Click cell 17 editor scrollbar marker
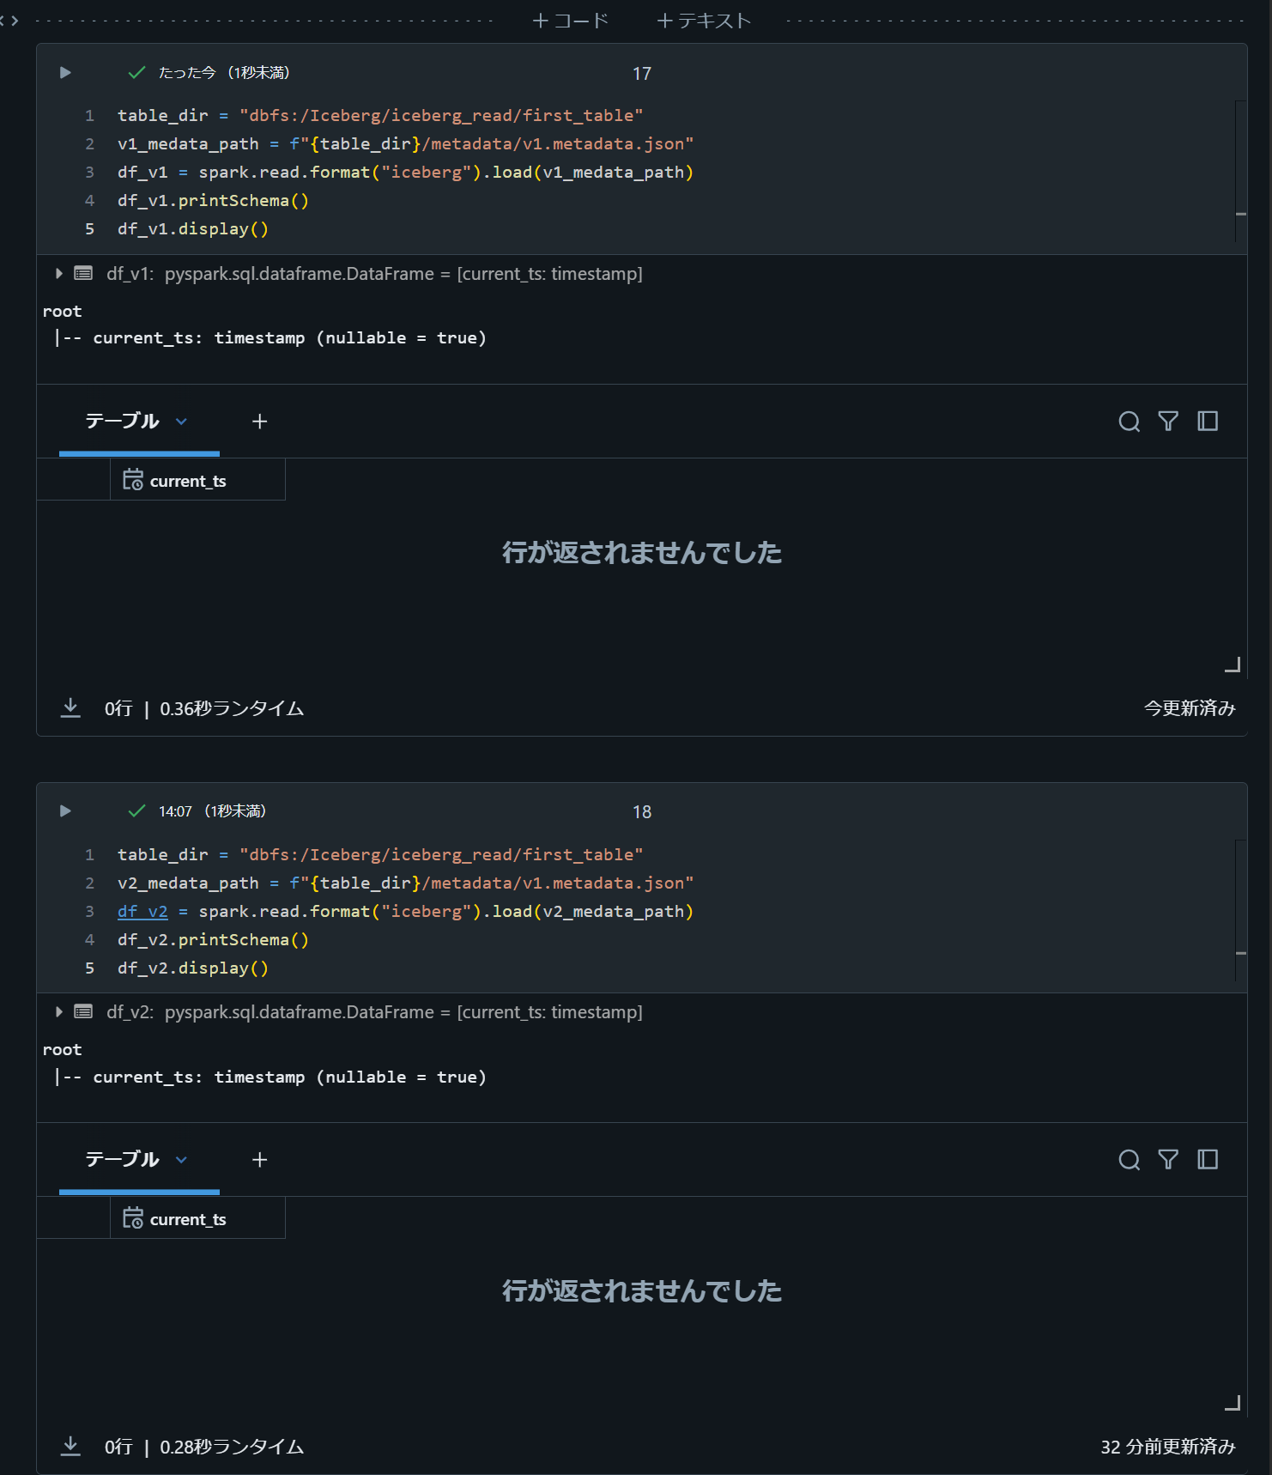 pyautogui.click(x=1241, y=214)
